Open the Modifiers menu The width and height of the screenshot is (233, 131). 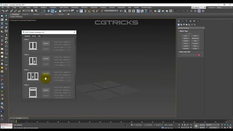coord(44,7)
